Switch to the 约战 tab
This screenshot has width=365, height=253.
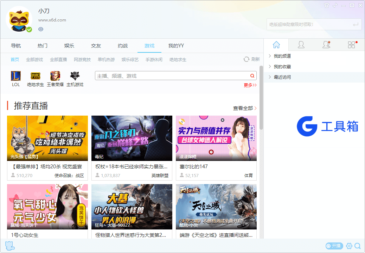[123, 46]
